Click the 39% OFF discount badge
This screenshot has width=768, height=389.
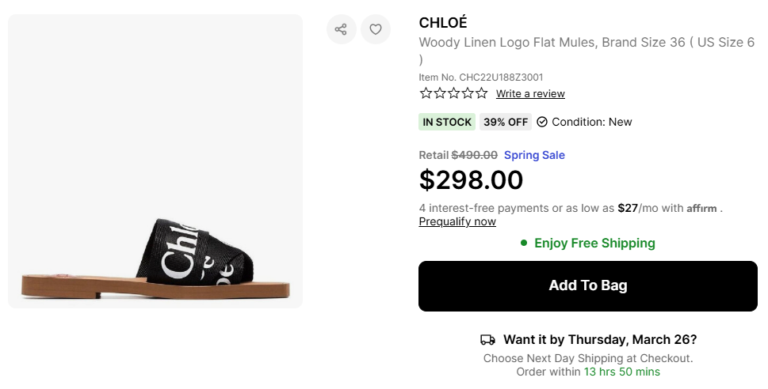click(x=506, y=122)
